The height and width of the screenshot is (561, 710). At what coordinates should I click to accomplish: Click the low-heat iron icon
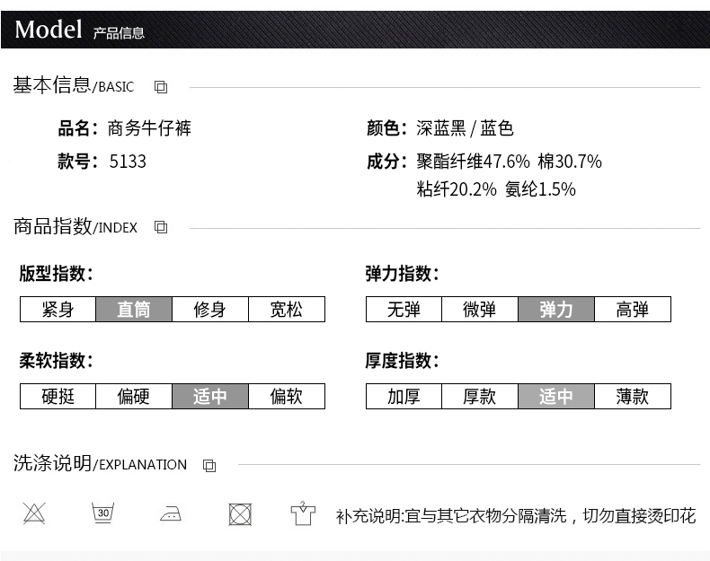171,514
